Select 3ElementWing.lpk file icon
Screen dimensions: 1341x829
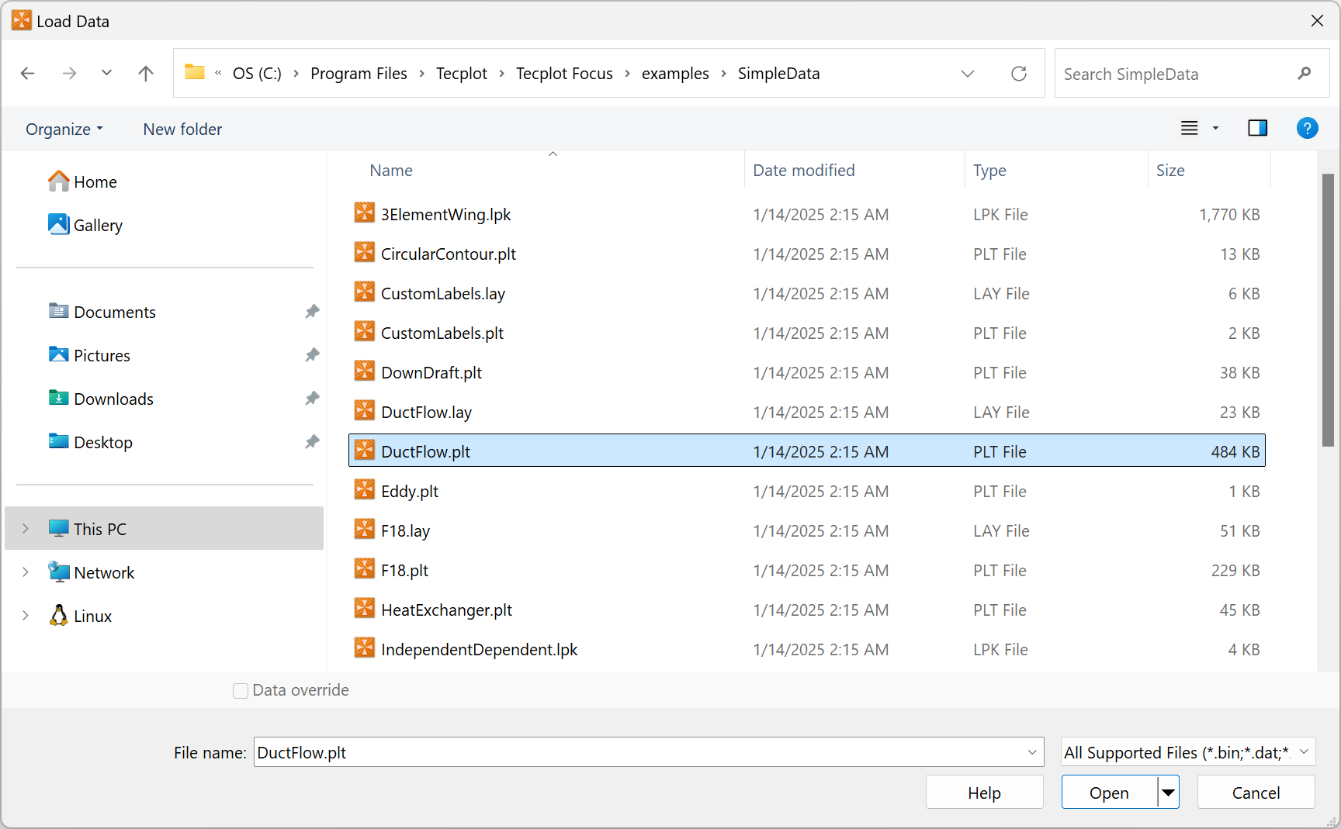coord(364,212)
